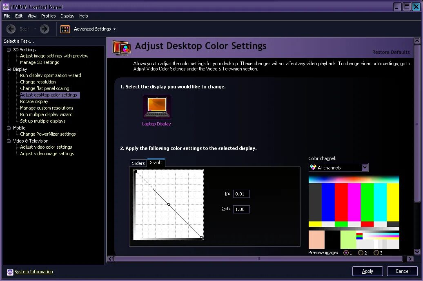
Task: Select Run multiple display wizard
Action: (x=46, y=114)
